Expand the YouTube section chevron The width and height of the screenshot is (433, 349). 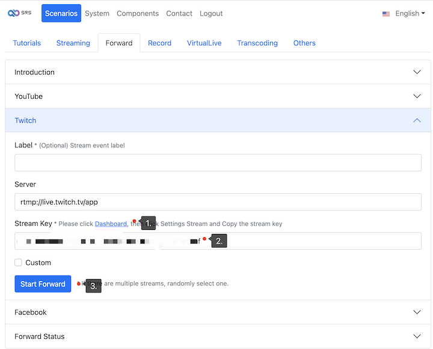(417, 96)
